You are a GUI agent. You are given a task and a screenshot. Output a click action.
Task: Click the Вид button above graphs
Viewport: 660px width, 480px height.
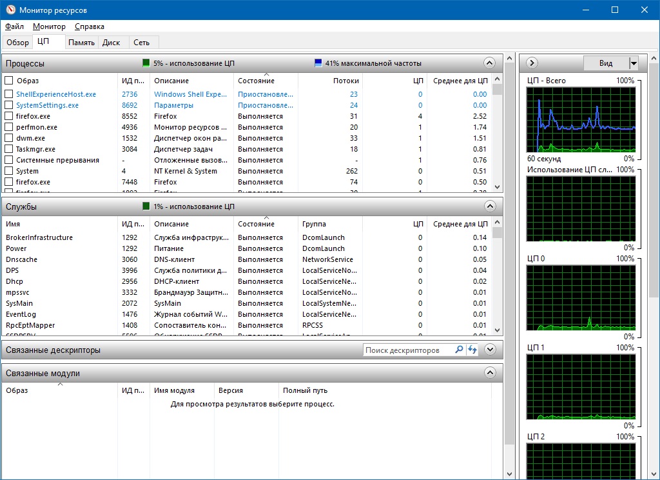(605, 63)
